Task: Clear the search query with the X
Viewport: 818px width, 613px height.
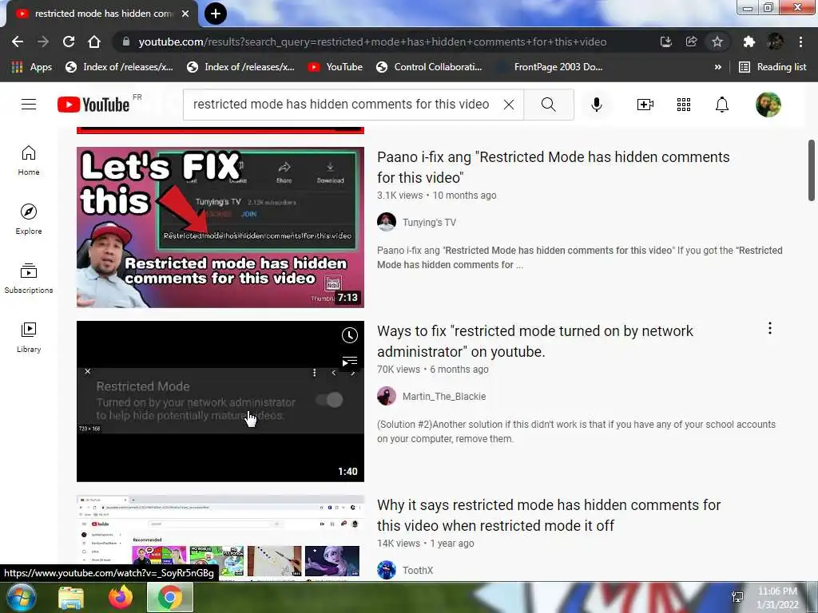Action: (509, 105)
